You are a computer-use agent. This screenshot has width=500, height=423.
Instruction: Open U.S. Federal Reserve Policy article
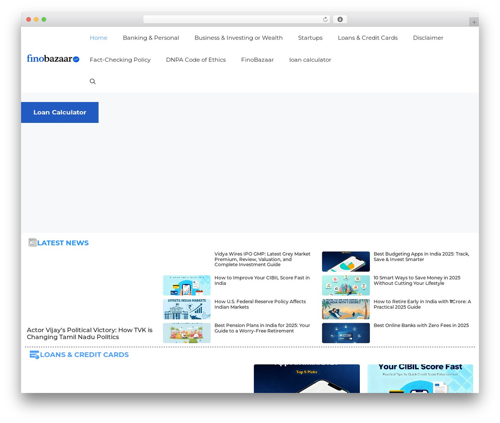point(260,304)
